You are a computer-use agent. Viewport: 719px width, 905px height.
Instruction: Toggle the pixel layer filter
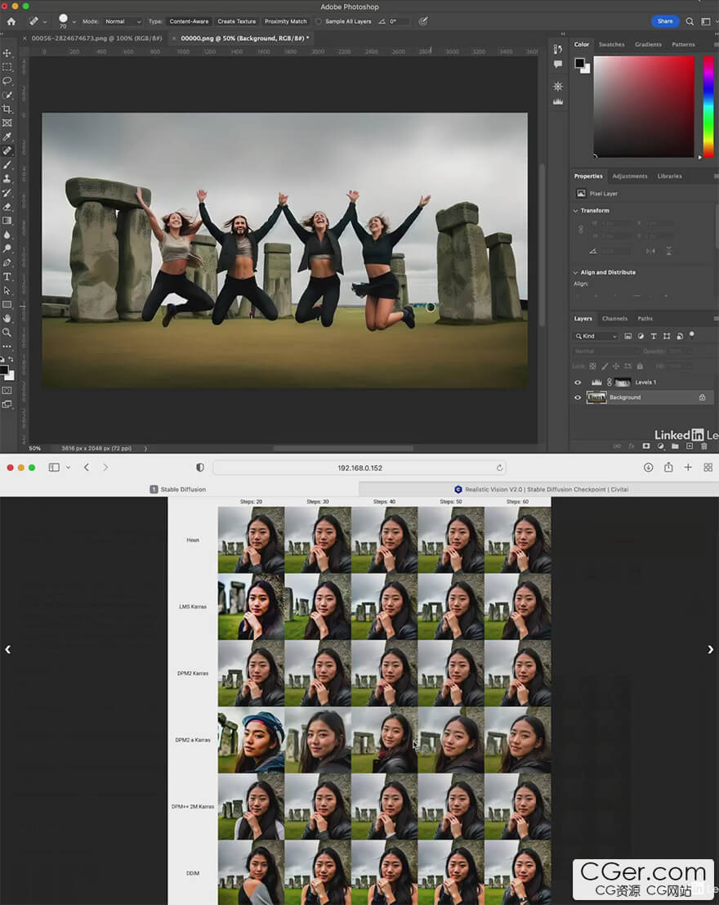627,336
